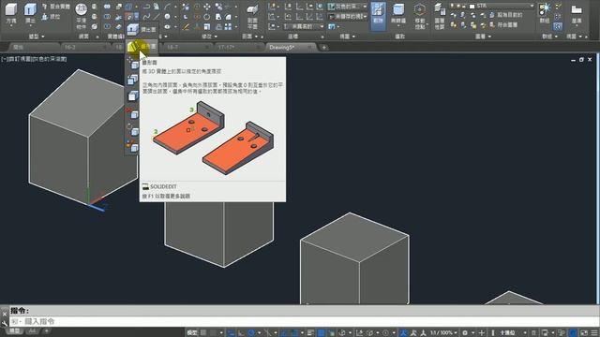Add a new layout with plus button
Image resolution: width=600 pixels, height=337 pixels.
tap(46, 330)
